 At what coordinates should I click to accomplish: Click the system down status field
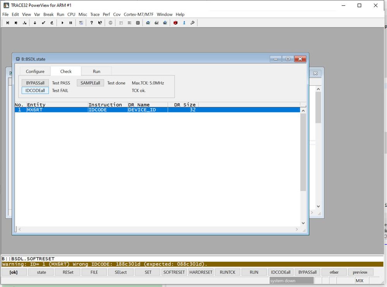point(291,280)
